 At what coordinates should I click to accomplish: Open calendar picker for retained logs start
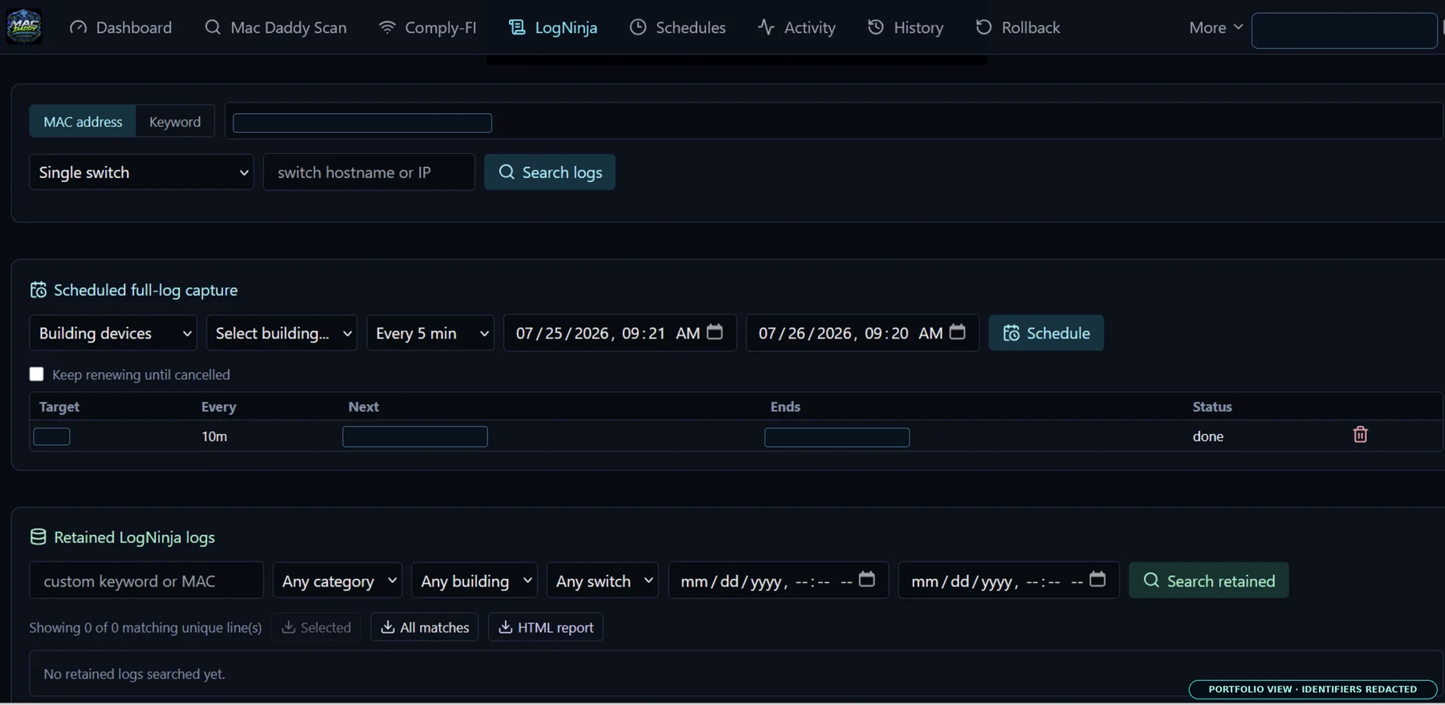[x=867, y=579]
